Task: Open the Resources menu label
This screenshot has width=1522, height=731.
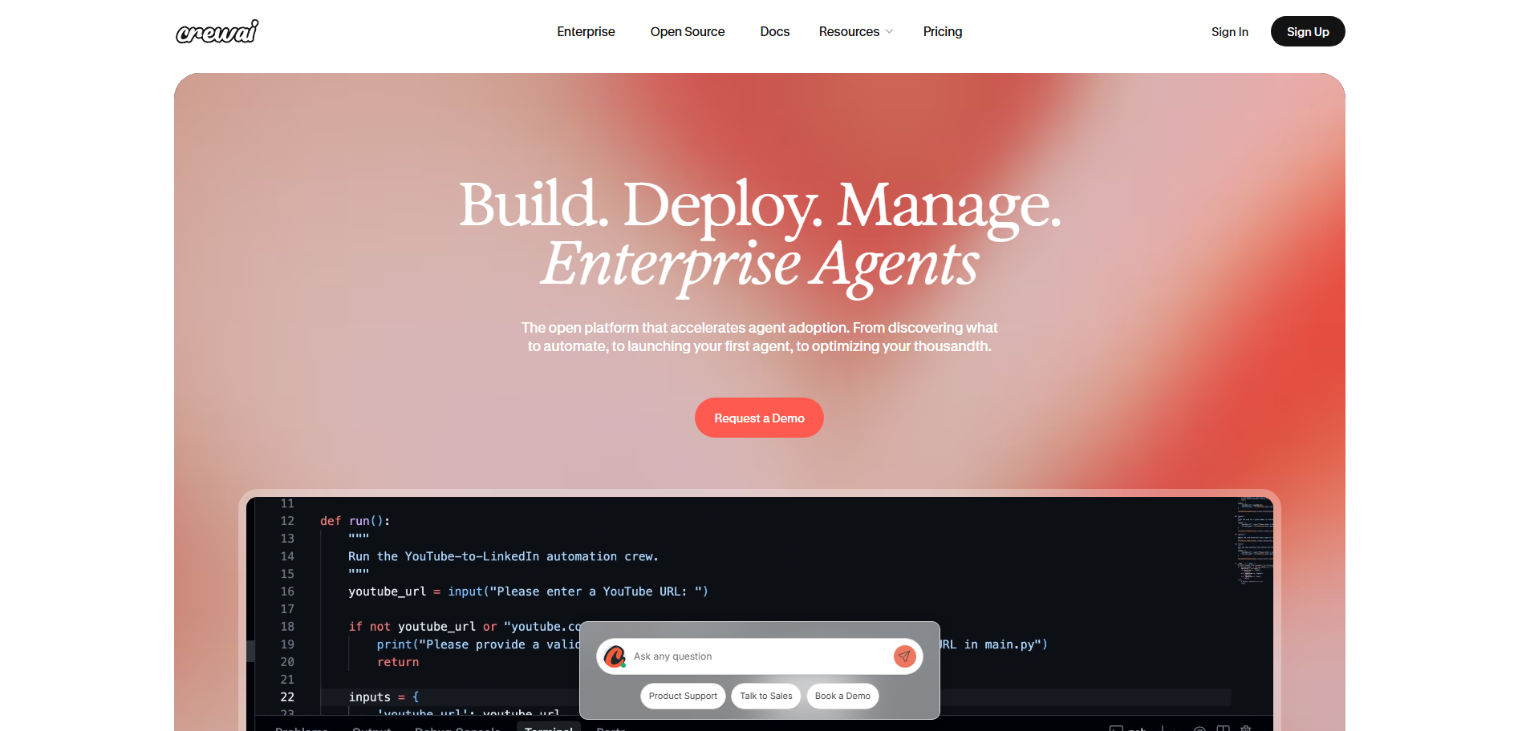Action: pos(849,32)
